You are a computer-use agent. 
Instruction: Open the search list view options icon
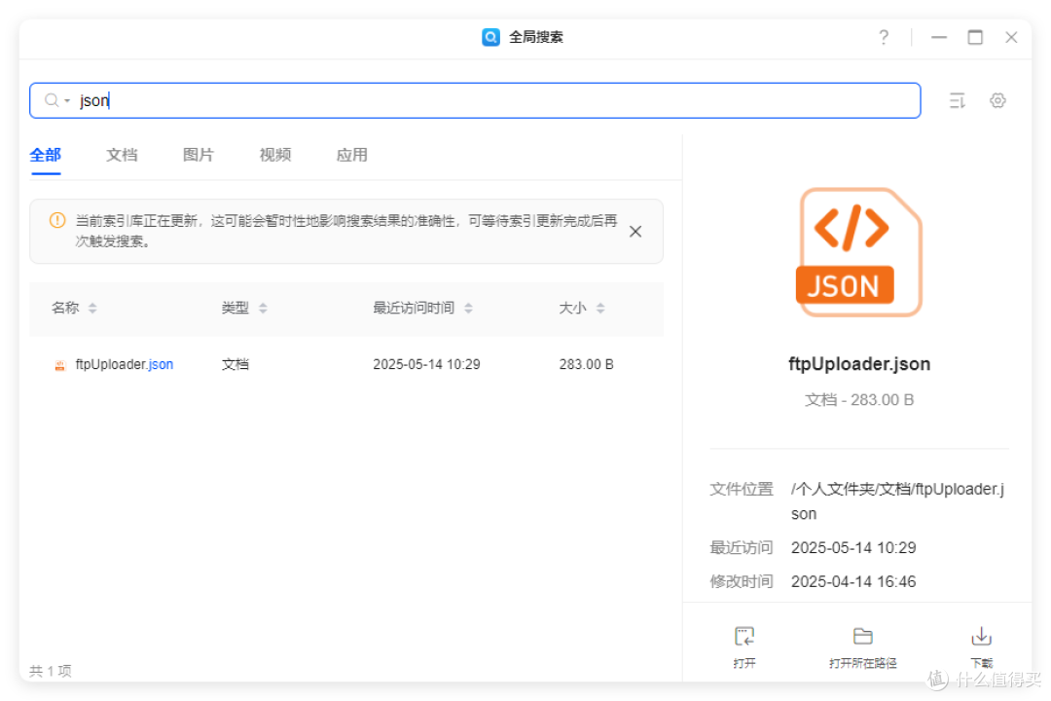[x=958, y=100]
